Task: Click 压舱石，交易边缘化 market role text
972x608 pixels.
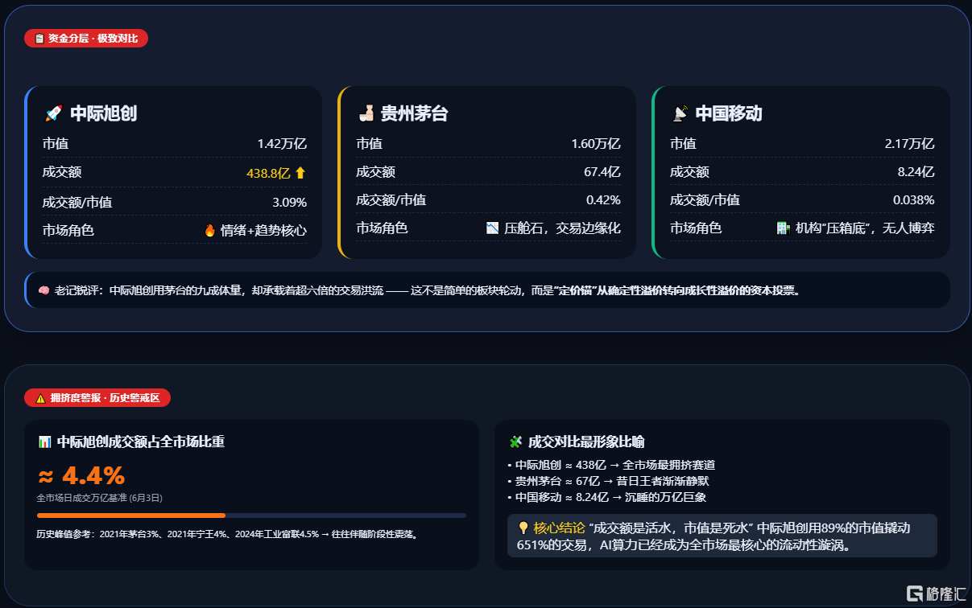Action: [x=562, y=228]
